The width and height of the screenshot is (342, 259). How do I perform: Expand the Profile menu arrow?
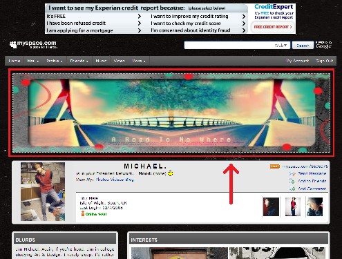pyautogui.click(x=61, y=61)
